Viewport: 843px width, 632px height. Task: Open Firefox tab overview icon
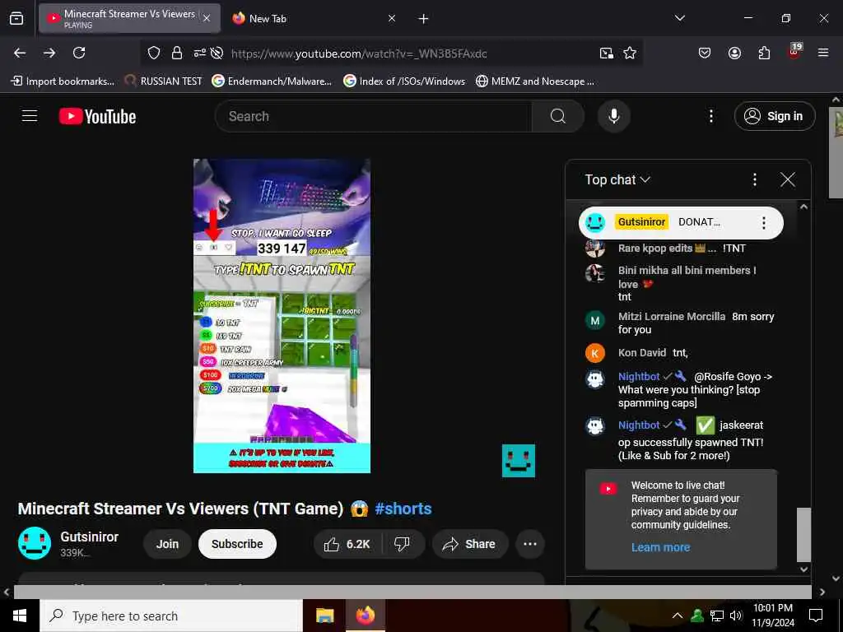click(x=16, y=19)
